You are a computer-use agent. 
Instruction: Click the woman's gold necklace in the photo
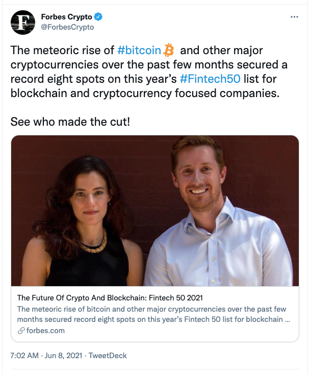click(93, 245)
